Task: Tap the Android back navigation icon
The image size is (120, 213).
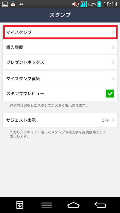Action: (100, 205)
